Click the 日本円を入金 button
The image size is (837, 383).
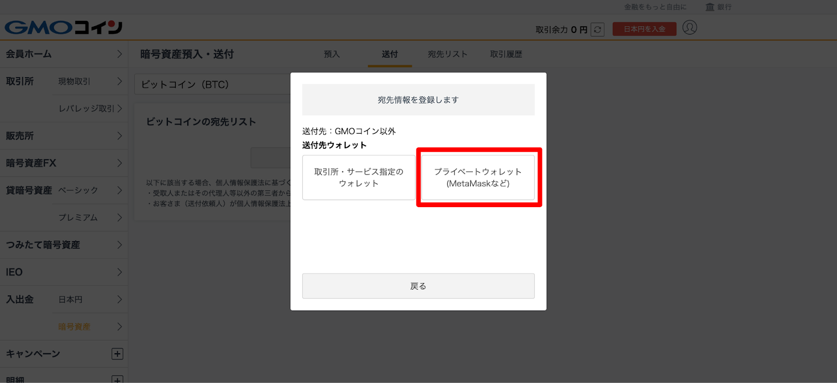point(644,29)
